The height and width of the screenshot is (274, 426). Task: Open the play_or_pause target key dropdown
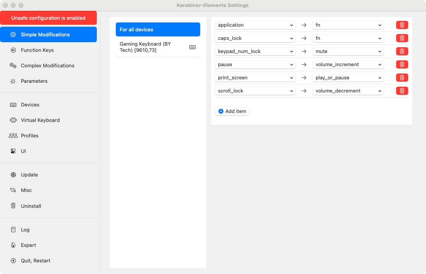[x=348, y=77]
